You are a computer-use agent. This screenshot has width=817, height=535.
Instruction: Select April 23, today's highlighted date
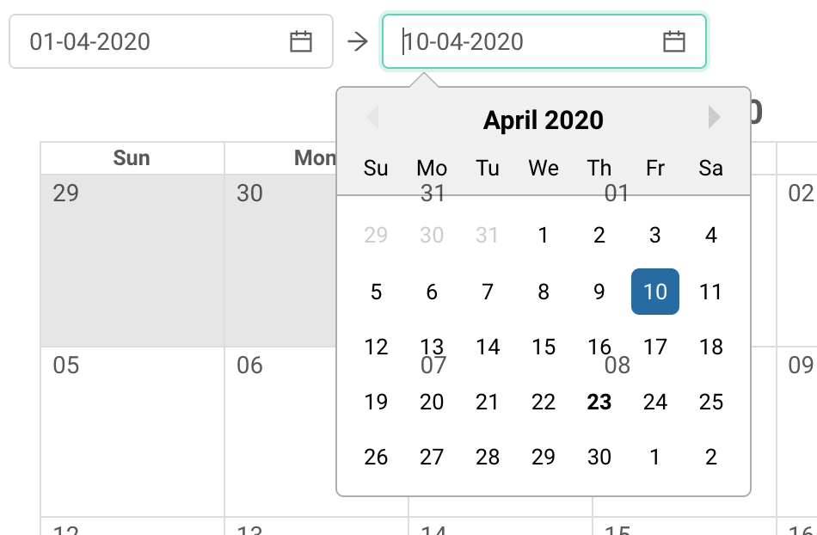(599, 402)
